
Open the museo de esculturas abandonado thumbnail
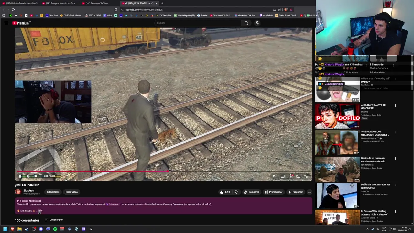[338, 169]
